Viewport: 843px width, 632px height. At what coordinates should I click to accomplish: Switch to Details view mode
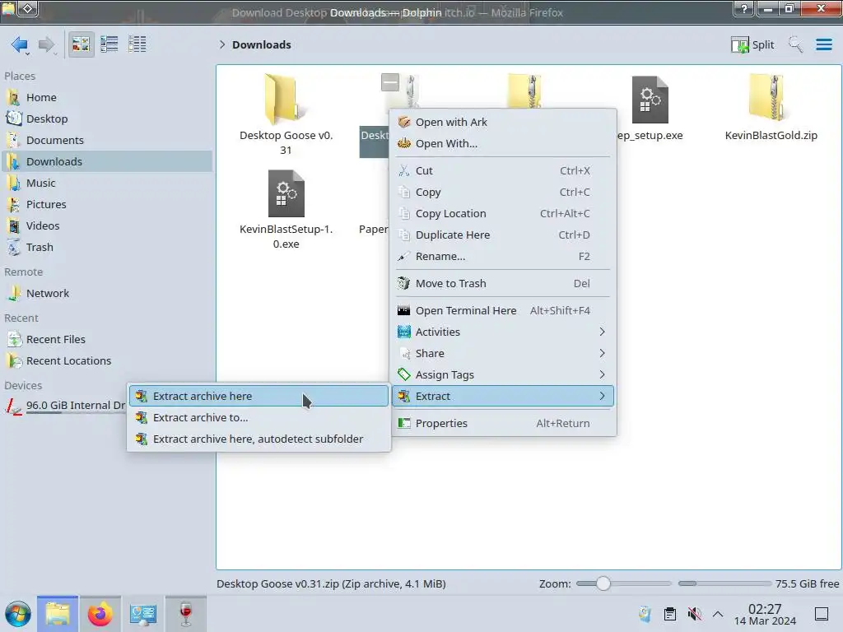[137, 44]
